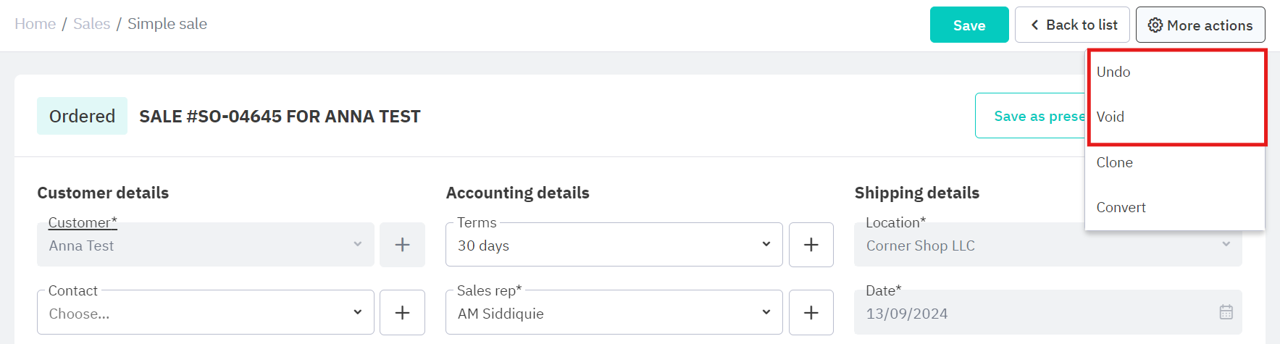Navigate to Home breadcrumb link
Screen dimensions: 1280x344
point(35,24)
